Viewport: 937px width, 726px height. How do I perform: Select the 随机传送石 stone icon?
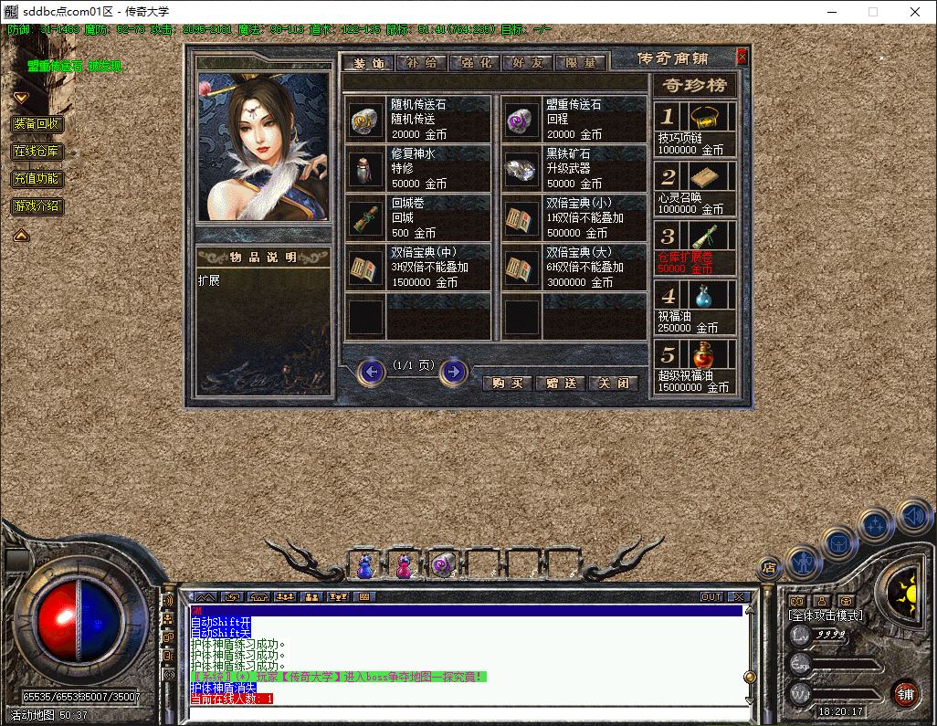[365, 120]
